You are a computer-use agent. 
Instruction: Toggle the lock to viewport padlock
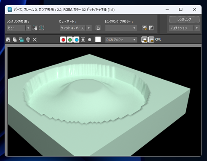(x=98, y=28)
